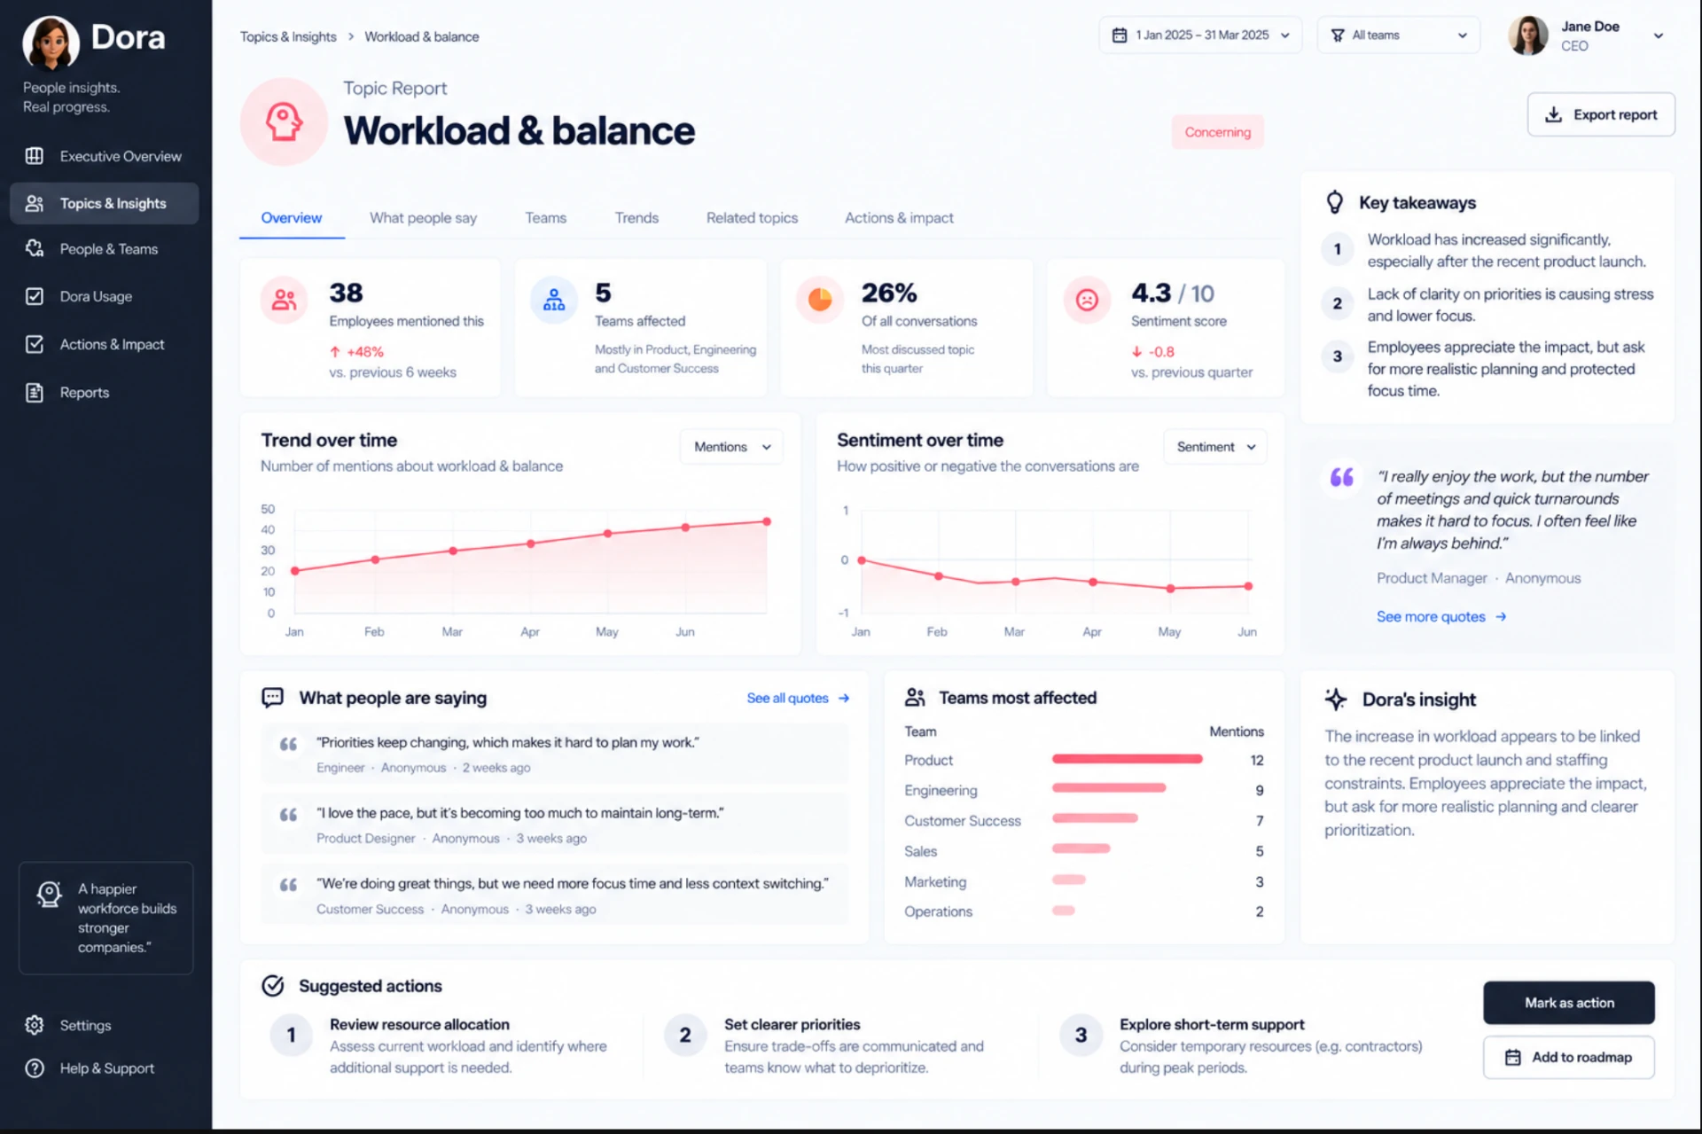The height and width of the screenshot is (1134, 1702).
Task: Switch to the What people say tab
Action: 423,218
